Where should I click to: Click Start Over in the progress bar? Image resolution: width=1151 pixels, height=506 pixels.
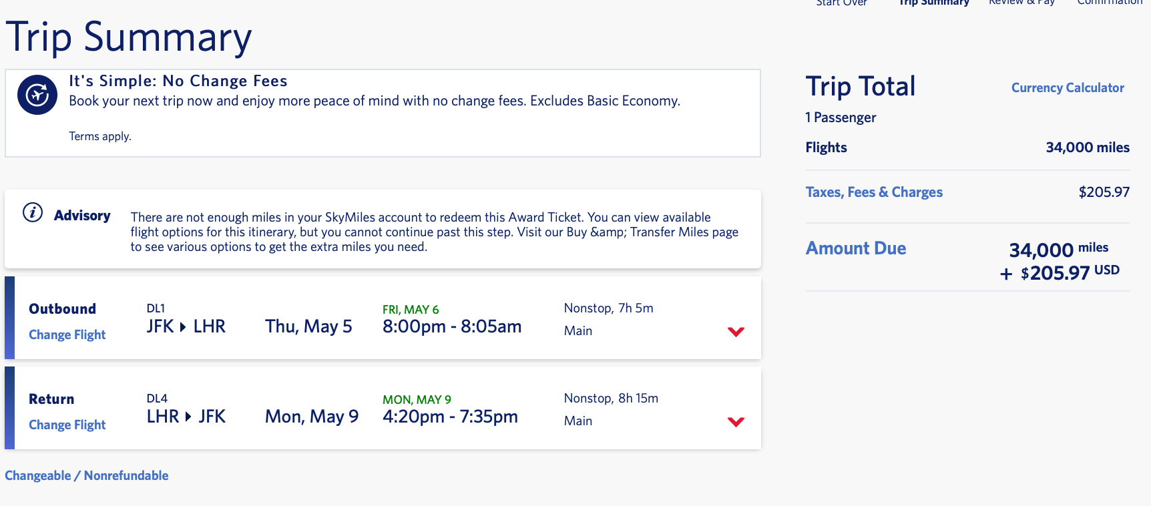tap(841, 3)
